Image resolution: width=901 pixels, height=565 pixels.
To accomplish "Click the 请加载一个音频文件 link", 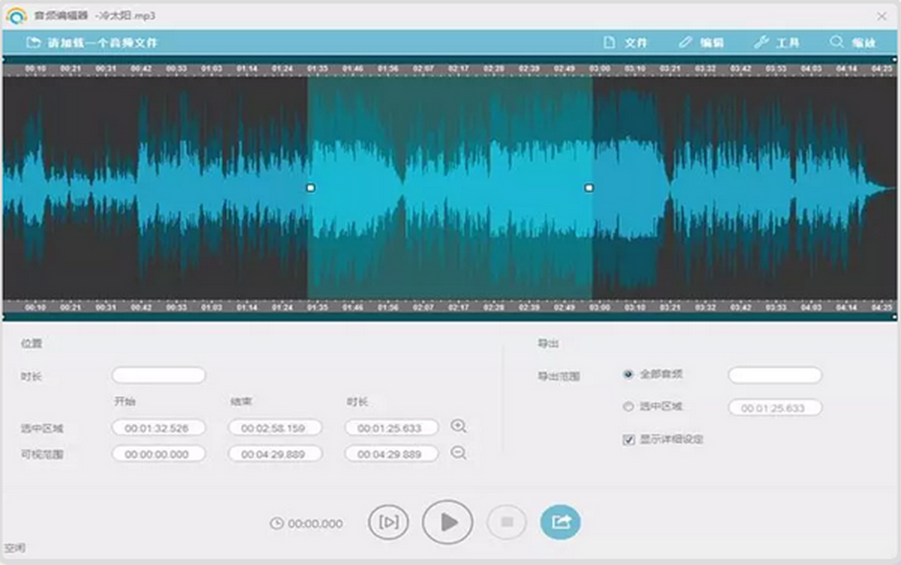I will [x=103, y=43].
